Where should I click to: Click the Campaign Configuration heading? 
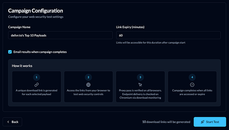point(35,11)
